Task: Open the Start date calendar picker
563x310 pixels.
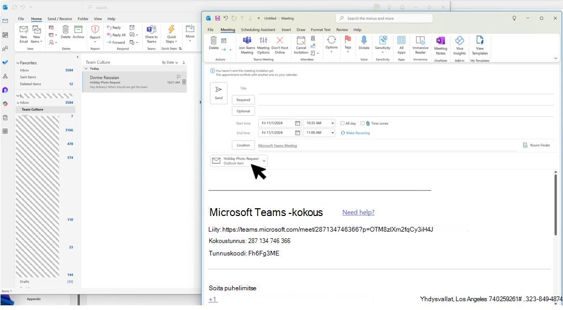Action: (297, 123)
